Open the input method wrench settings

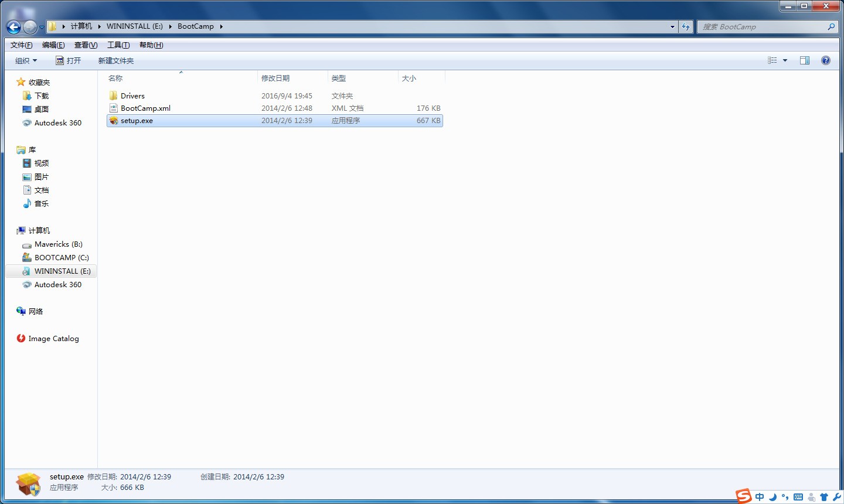[x=836, y=497]
